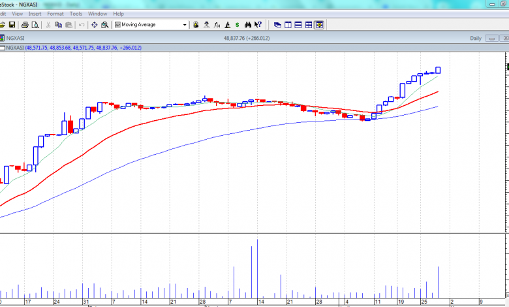Screen dimensions: 509x307
Task: Click the magnifier zoom tool icon
Action: pos(105,25)
